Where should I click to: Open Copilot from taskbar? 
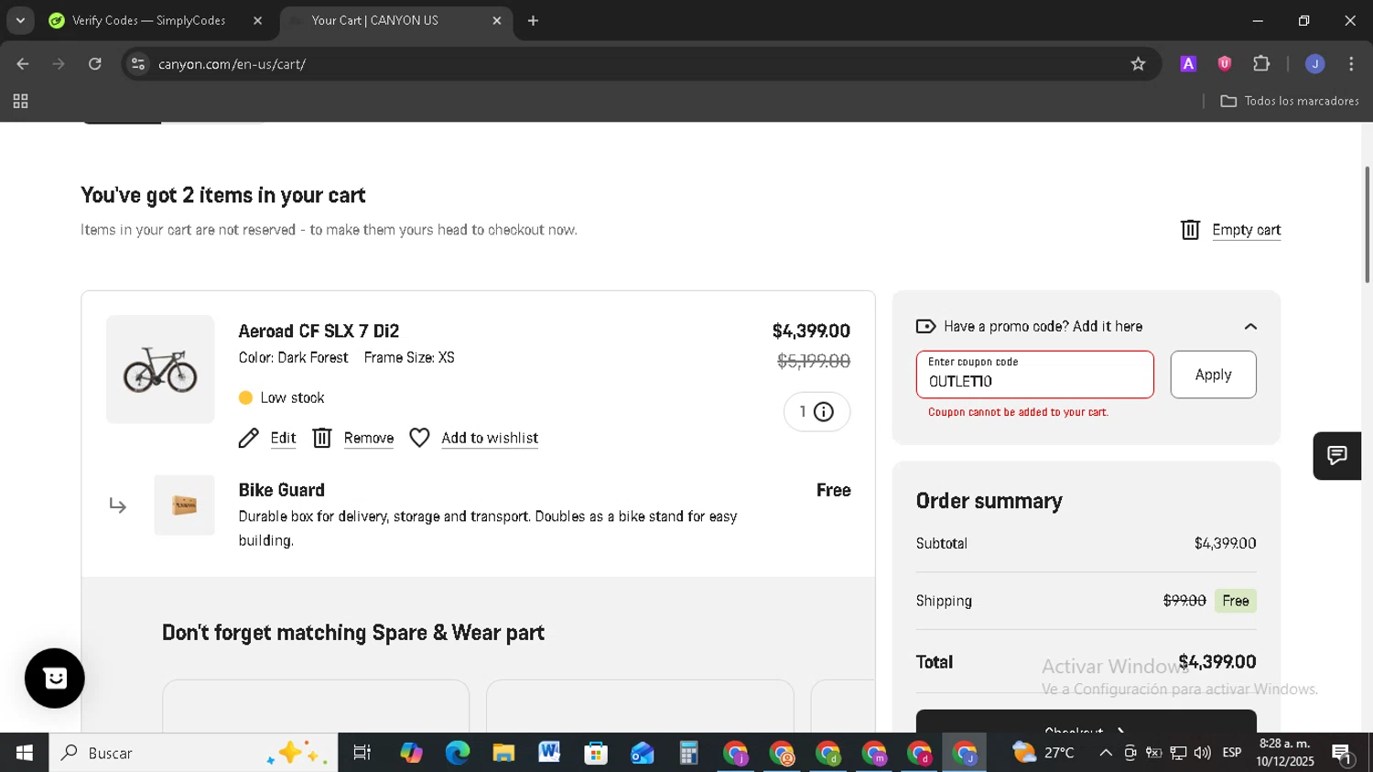(411, 753)
